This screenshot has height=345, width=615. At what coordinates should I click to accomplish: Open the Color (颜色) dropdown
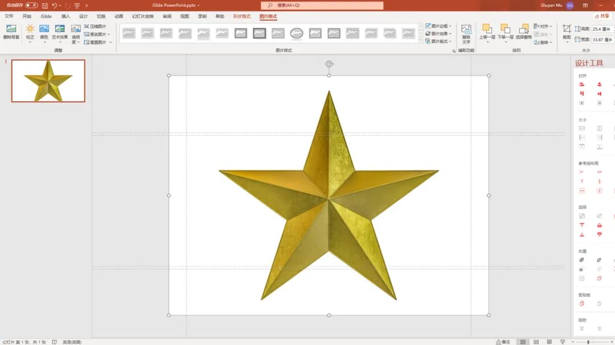(x=44, y=32)
